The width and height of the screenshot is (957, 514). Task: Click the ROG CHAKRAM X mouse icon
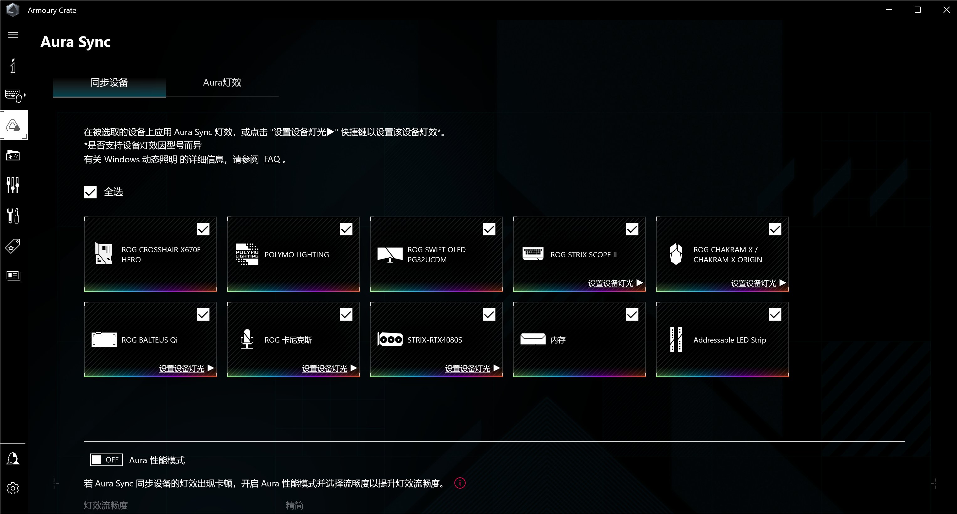click(676, 254)
